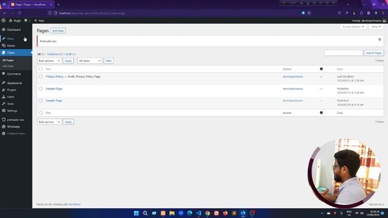Open author link on Privacy Policy row
Image resolution: width=388 pixels, height=218 pixels.
pos(293,77)
